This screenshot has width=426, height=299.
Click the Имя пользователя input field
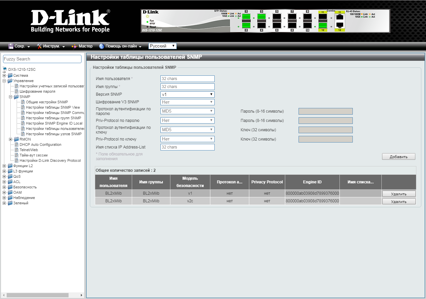[x=187, y=79]
